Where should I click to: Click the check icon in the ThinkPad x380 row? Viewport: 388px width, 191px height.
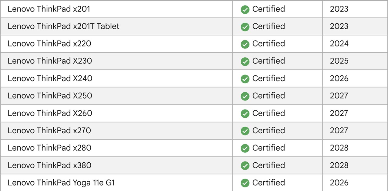[245, 166]
